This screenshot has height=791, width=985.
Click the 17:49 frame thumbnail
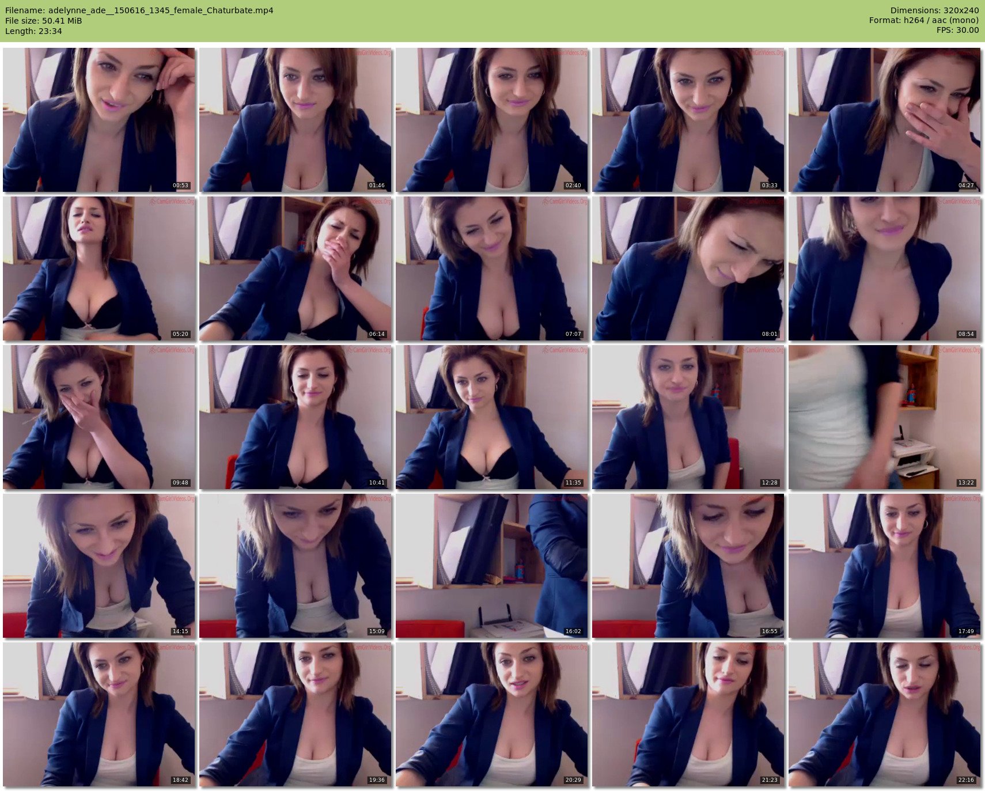point(885,566)
